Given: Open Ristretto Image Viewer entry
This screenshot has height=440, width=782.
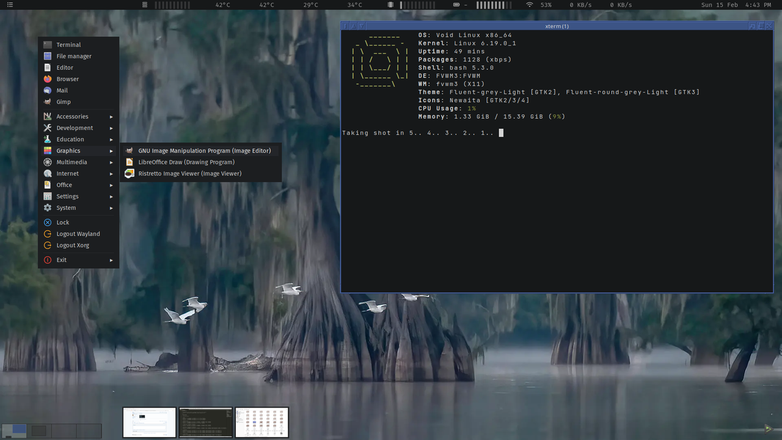Looking at the screenshot, I should (201, 174).
